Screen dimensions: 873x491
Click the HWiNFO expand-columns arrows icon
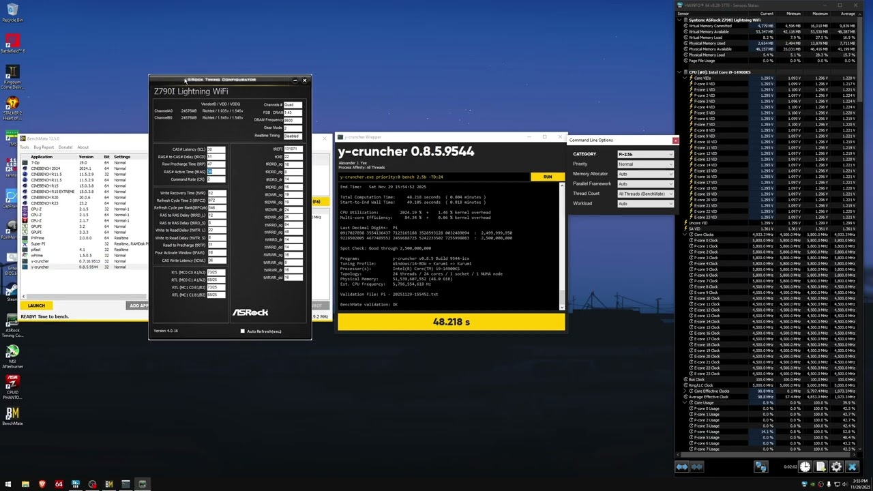[681, 467]
